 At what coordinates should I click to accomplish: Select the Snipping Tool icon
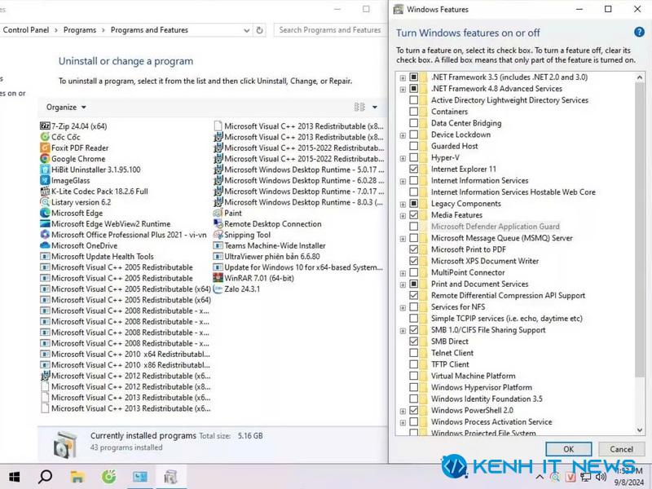click(x=218, y=235)
